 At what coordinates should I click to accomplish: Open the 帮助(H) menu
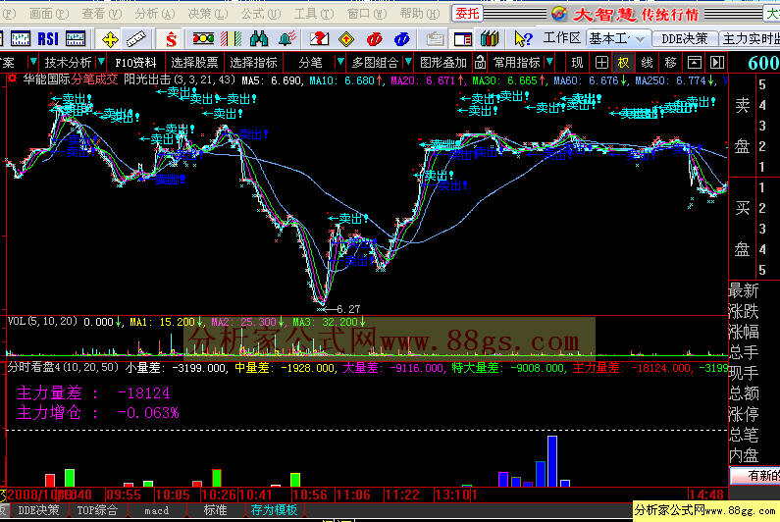tap(419, 14)
